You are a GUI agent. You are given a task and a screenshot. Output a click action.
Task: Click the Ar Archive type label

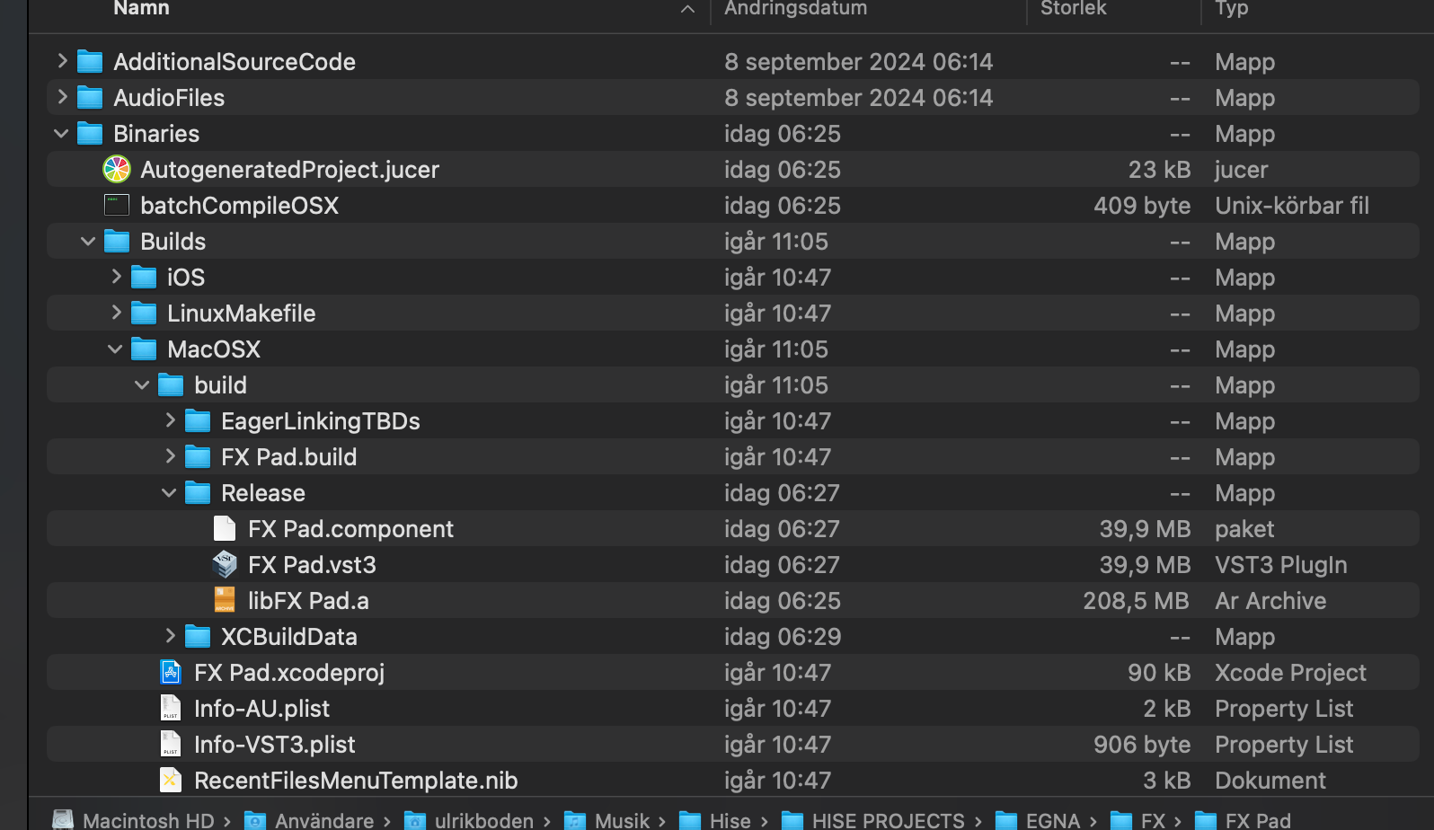[x=1270, y=601]
